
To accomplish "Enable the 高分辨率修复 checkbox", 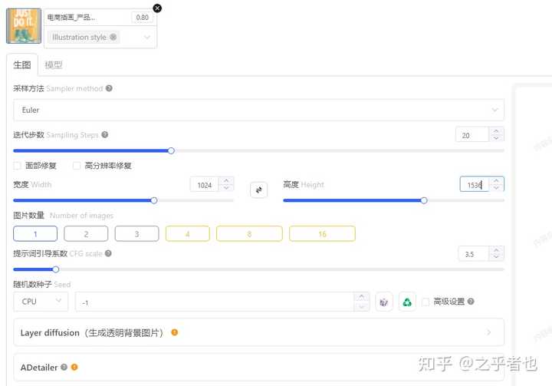I will pyautogui.click(x=77, y=166).
